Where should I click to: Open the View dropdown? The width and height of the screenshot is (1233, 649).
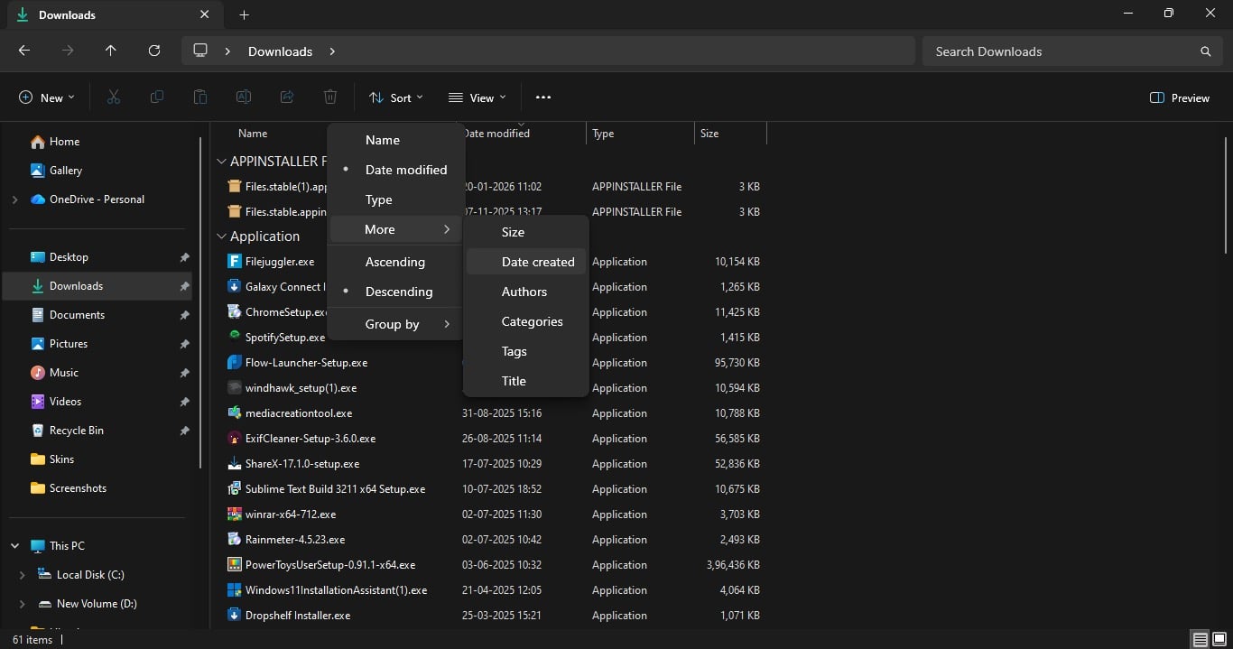pyautogui.click(x=477, y=97)
